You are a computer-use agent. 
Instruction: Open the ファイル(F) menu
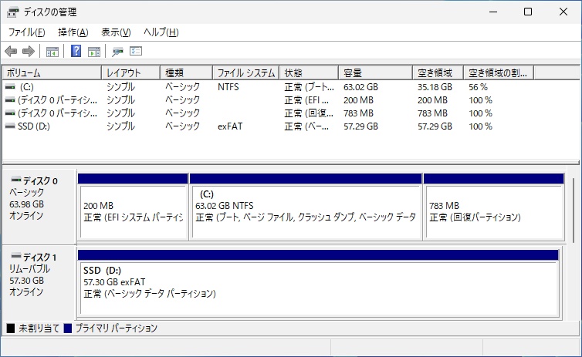(x=27, y=32)
